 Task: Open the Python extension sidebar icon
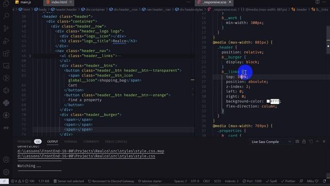coord(6,103)
